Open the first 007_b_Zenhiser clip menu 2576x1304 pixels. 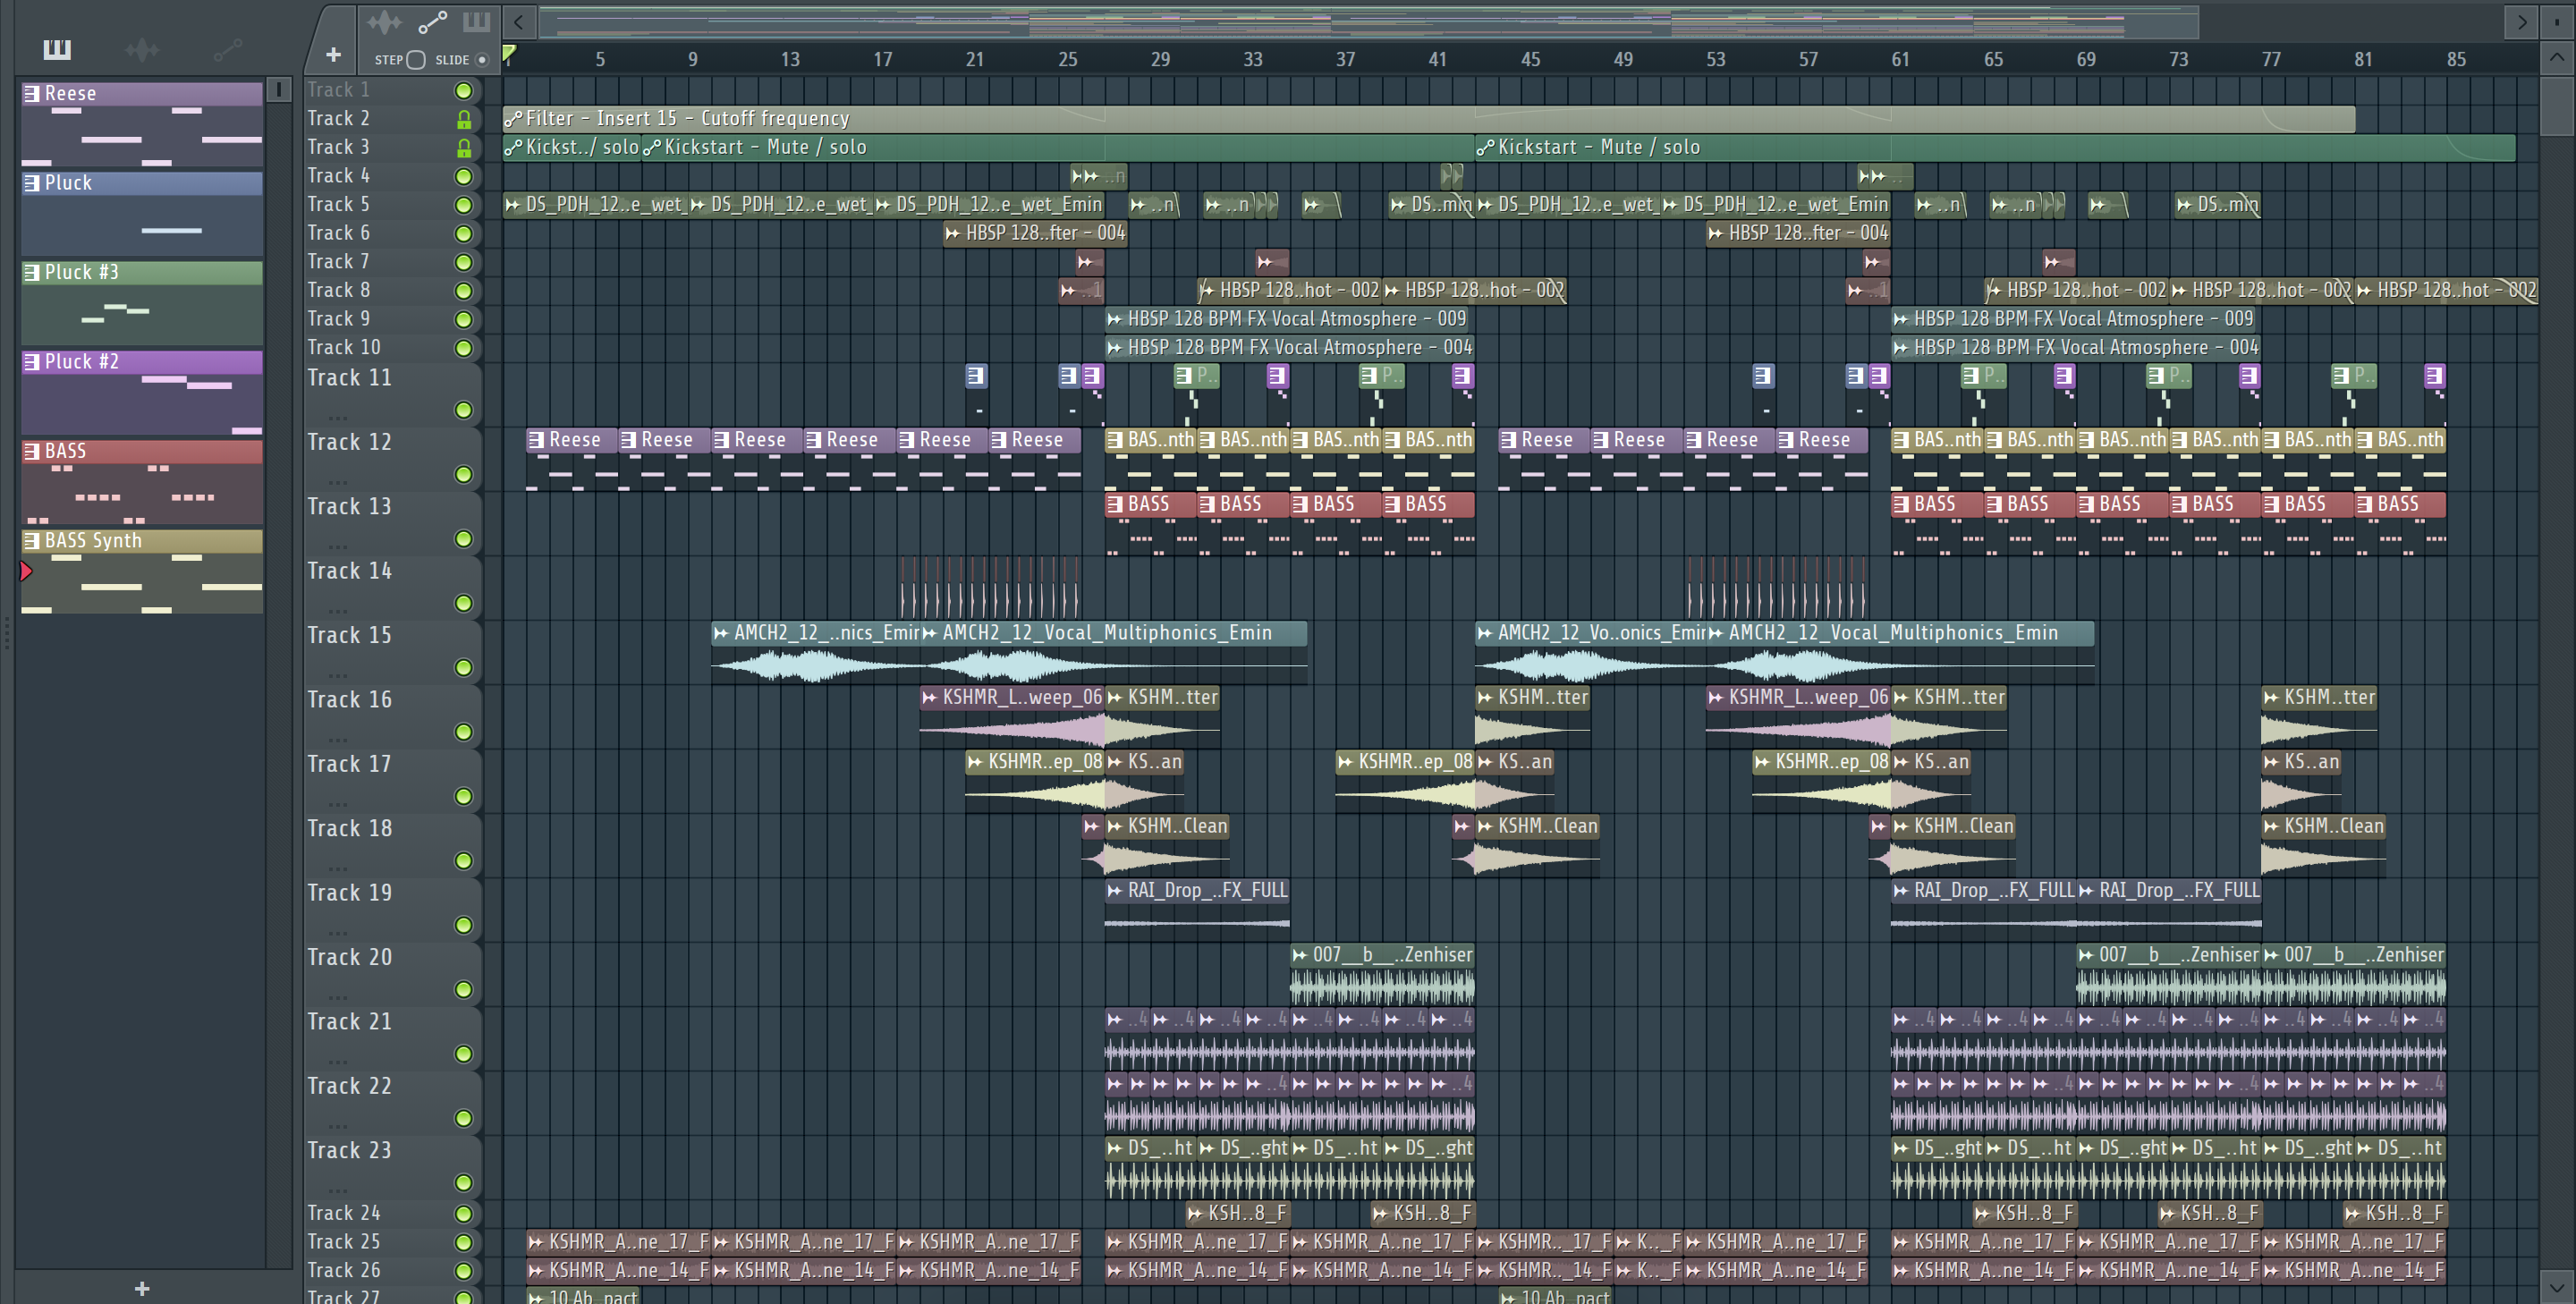[1300, 955]
